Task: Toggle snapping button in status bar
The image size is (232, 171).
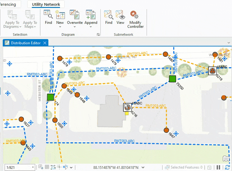Action: pyautogui.click(x=53, y=167)
